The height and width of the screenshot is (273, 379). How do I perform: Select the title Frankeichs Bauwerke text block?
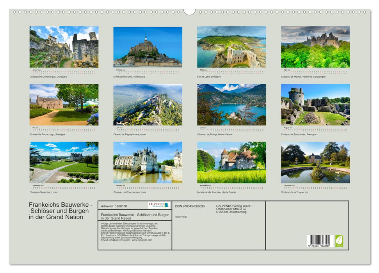point(59,211)
